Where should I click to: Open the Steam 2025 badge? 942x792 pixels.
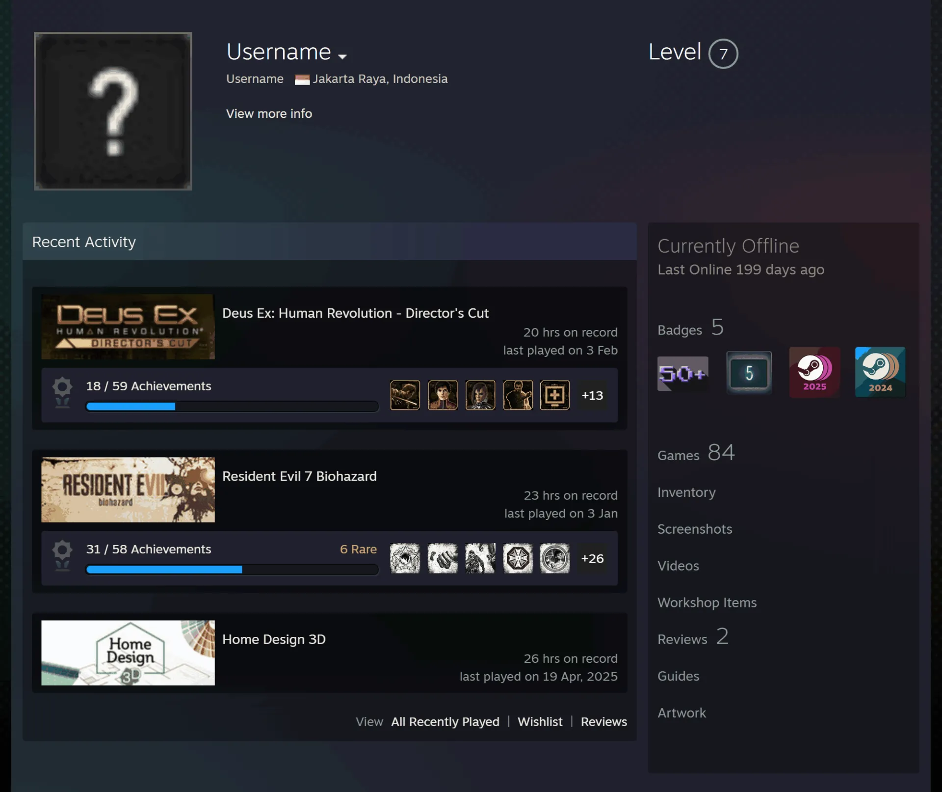click(814, 372)
